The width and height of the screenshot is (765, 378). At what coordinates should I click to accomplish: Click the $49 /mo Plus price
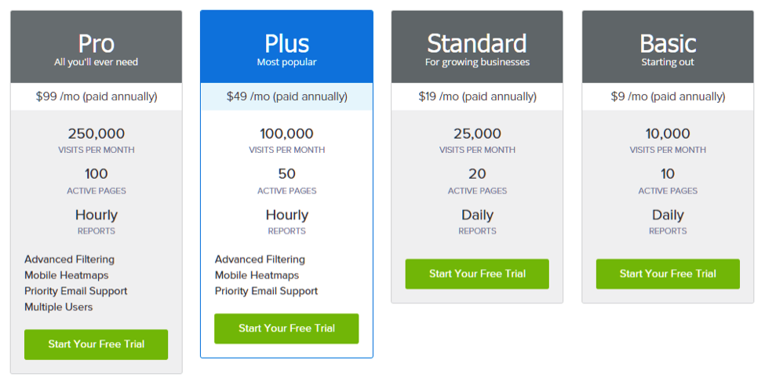[x=287, y=96]
